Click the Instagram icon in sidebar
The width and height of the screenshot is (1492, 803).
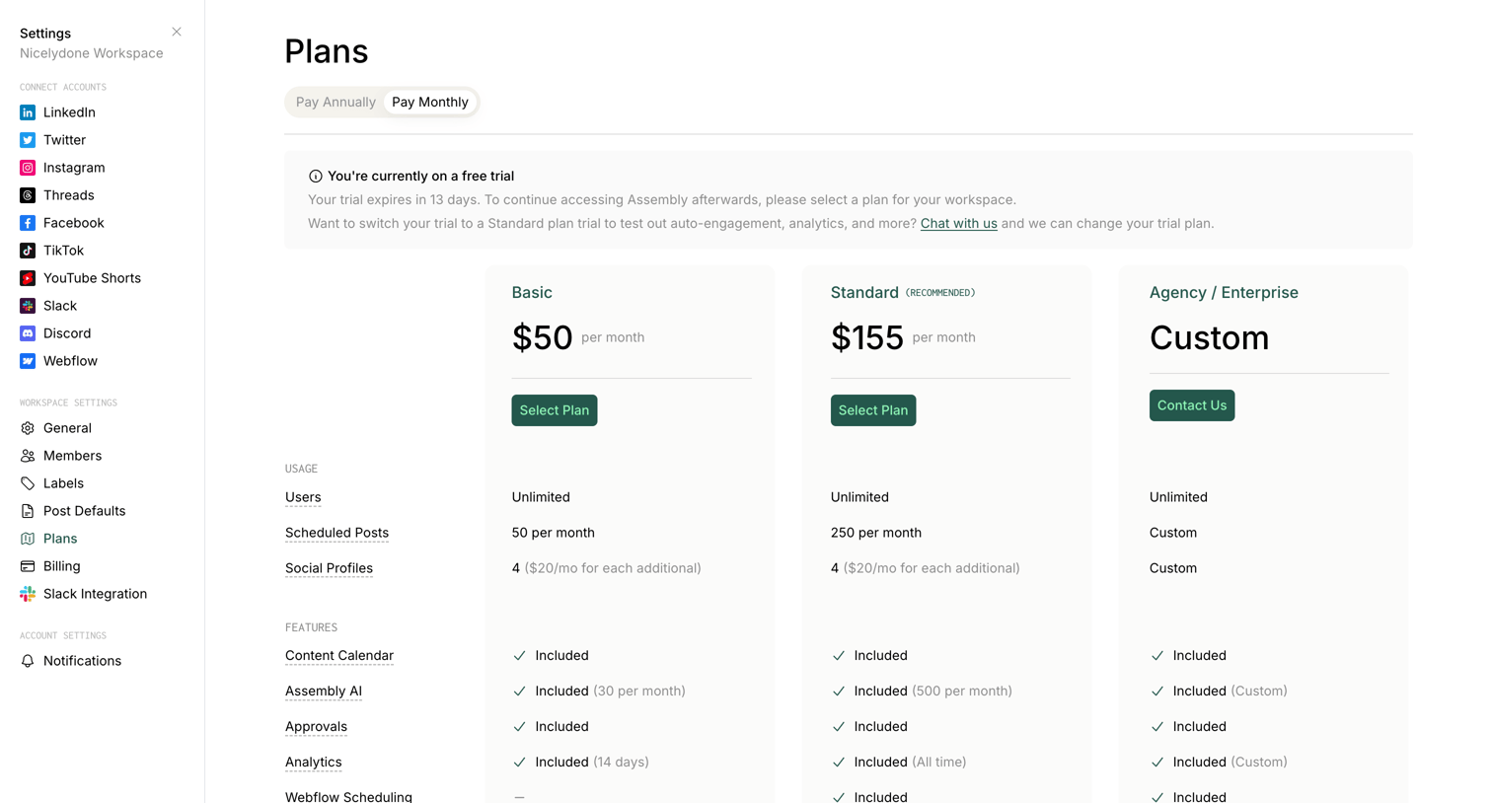click(28, 168)
